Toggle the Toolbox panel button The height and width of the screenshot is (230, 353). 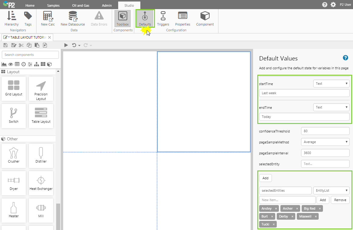(x=122, y=19)
